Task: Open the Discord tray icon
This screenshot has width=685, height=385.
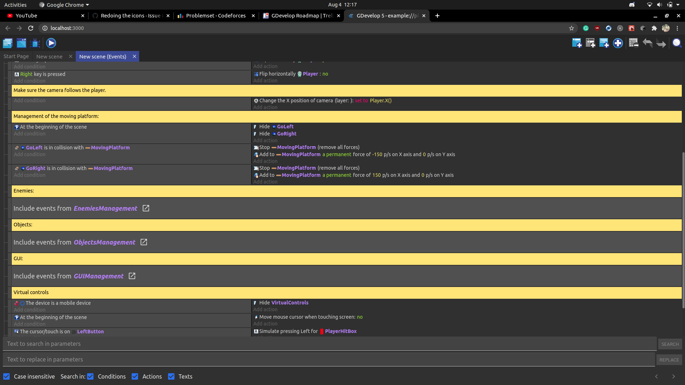Action: pos(632,5)
